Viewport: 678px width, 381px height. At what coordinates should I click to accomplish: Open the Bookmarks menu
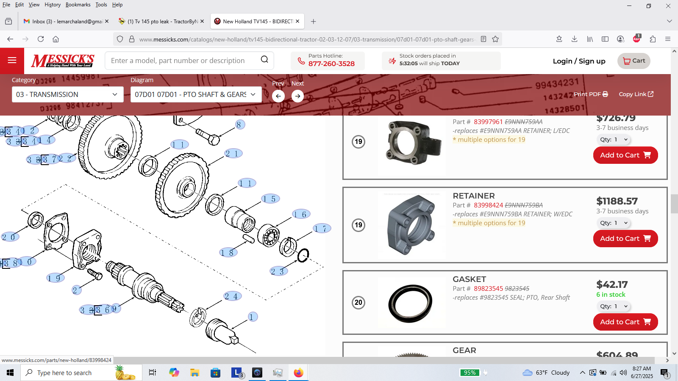(x=78, y=5)
